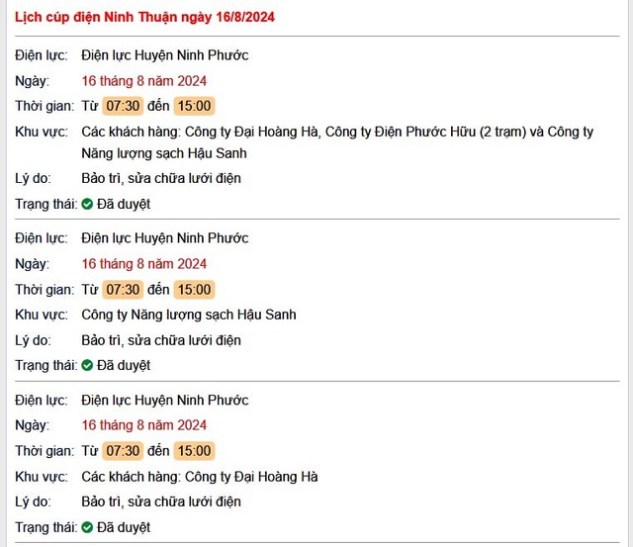The width and height of the screenshot is (633, 547).
Task: Click the red date in first entry
Action: [144, 81]
